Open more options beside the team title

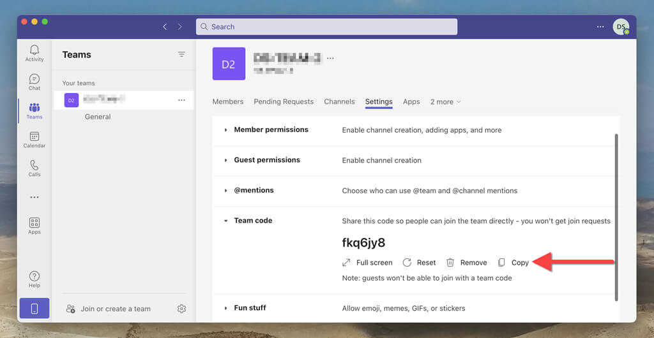tap(330, 58)
